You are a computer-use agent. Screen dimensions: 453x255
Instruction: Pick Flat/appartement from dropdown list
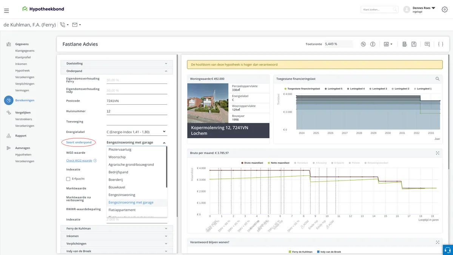point(137,210)
